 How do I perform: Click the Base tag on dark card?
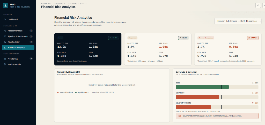(x=60, y=38)
